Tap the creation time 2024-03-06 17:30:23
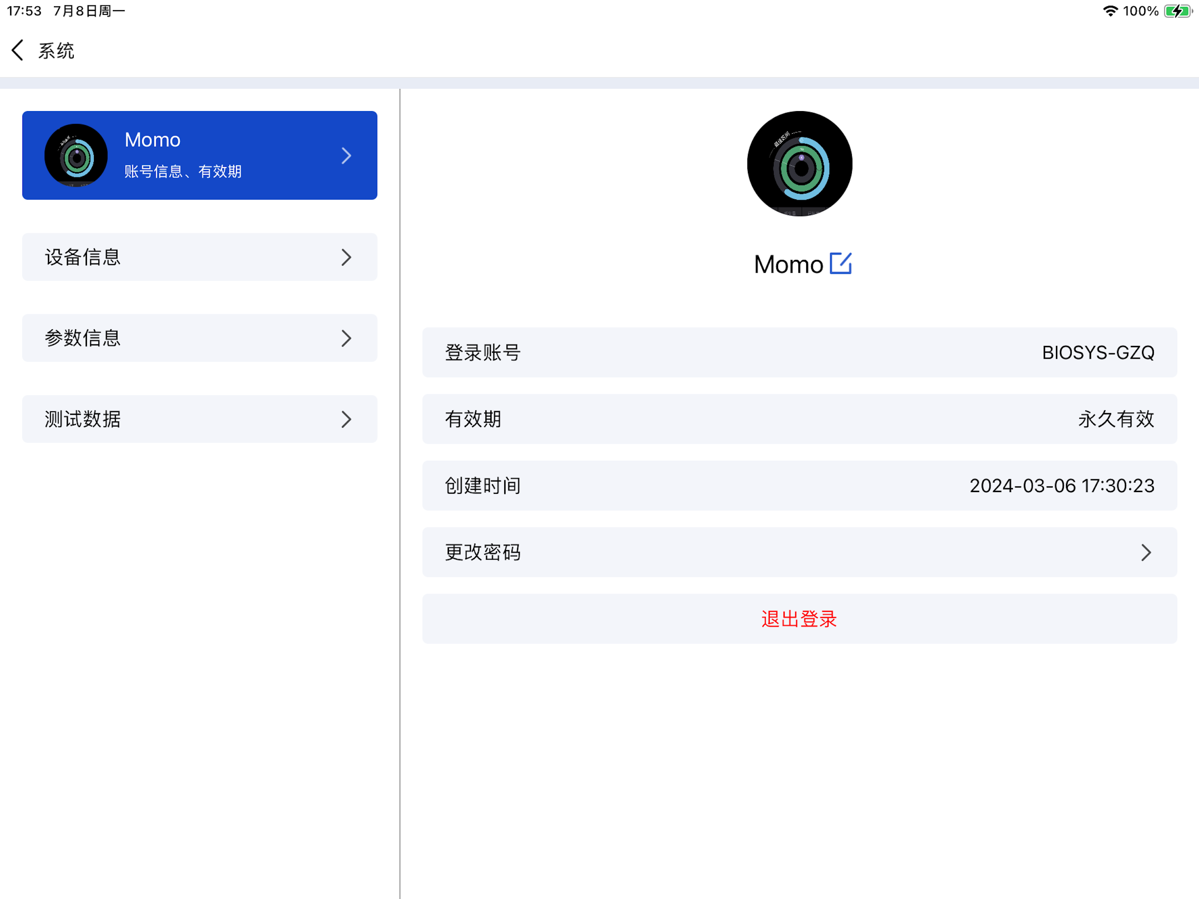 pos(1063,486)
